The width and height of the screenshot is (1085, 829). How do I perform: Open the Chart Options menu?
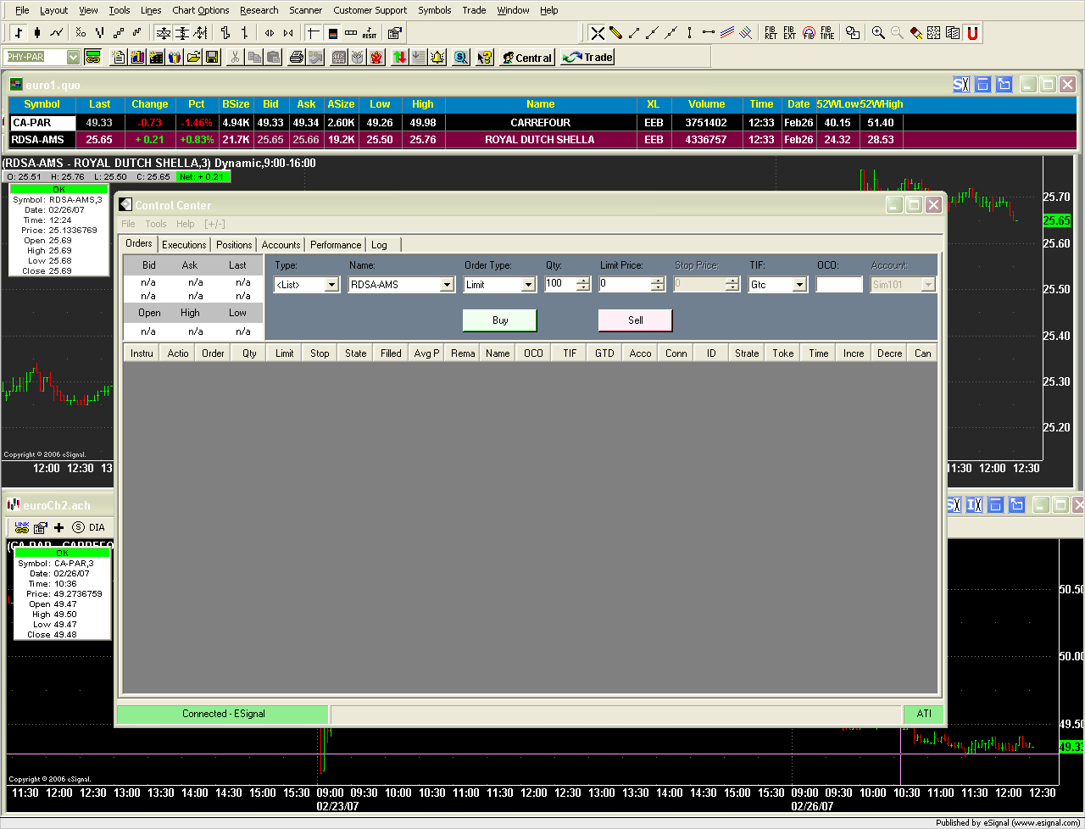pos(201,10)
